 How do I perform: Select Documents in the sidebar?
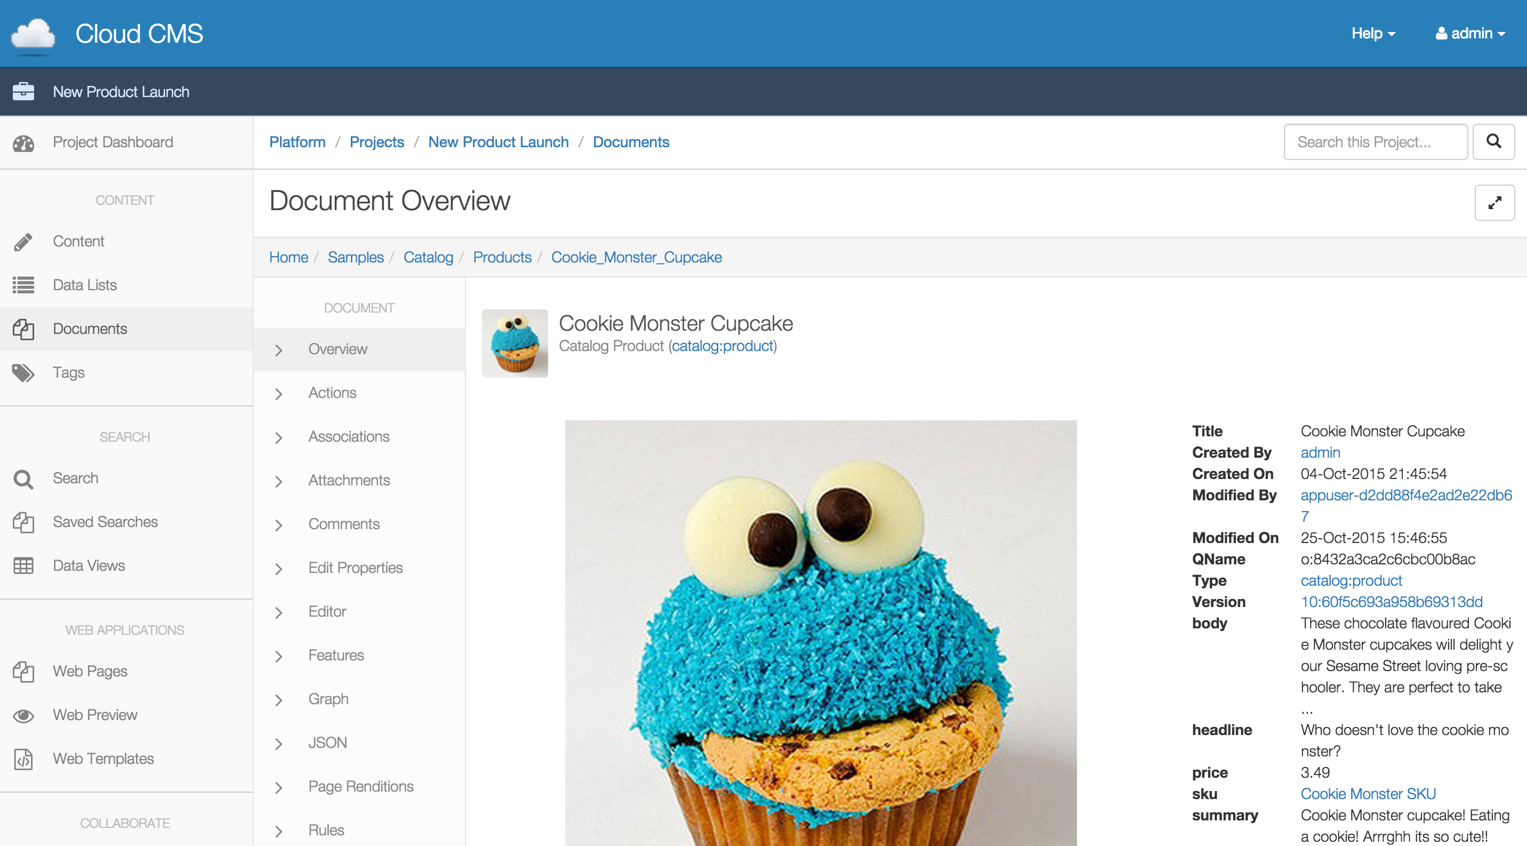point(126,329)
